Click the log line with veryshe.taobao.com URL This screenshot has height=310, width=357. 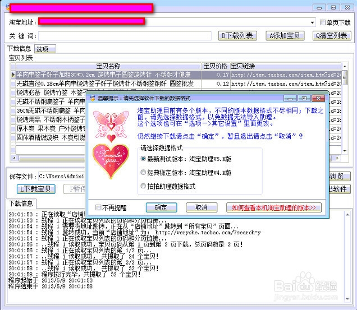click(x=135, y=232)
